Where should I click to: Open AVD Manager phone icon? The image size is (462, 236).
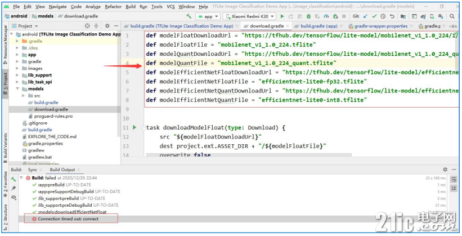click(432, 16)
